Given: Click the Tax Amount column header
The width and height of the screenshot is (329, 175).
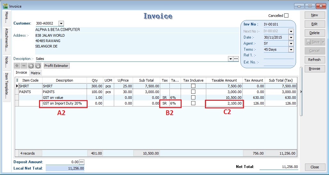Looking at the screenshot, I should click(x=254, y=80).
